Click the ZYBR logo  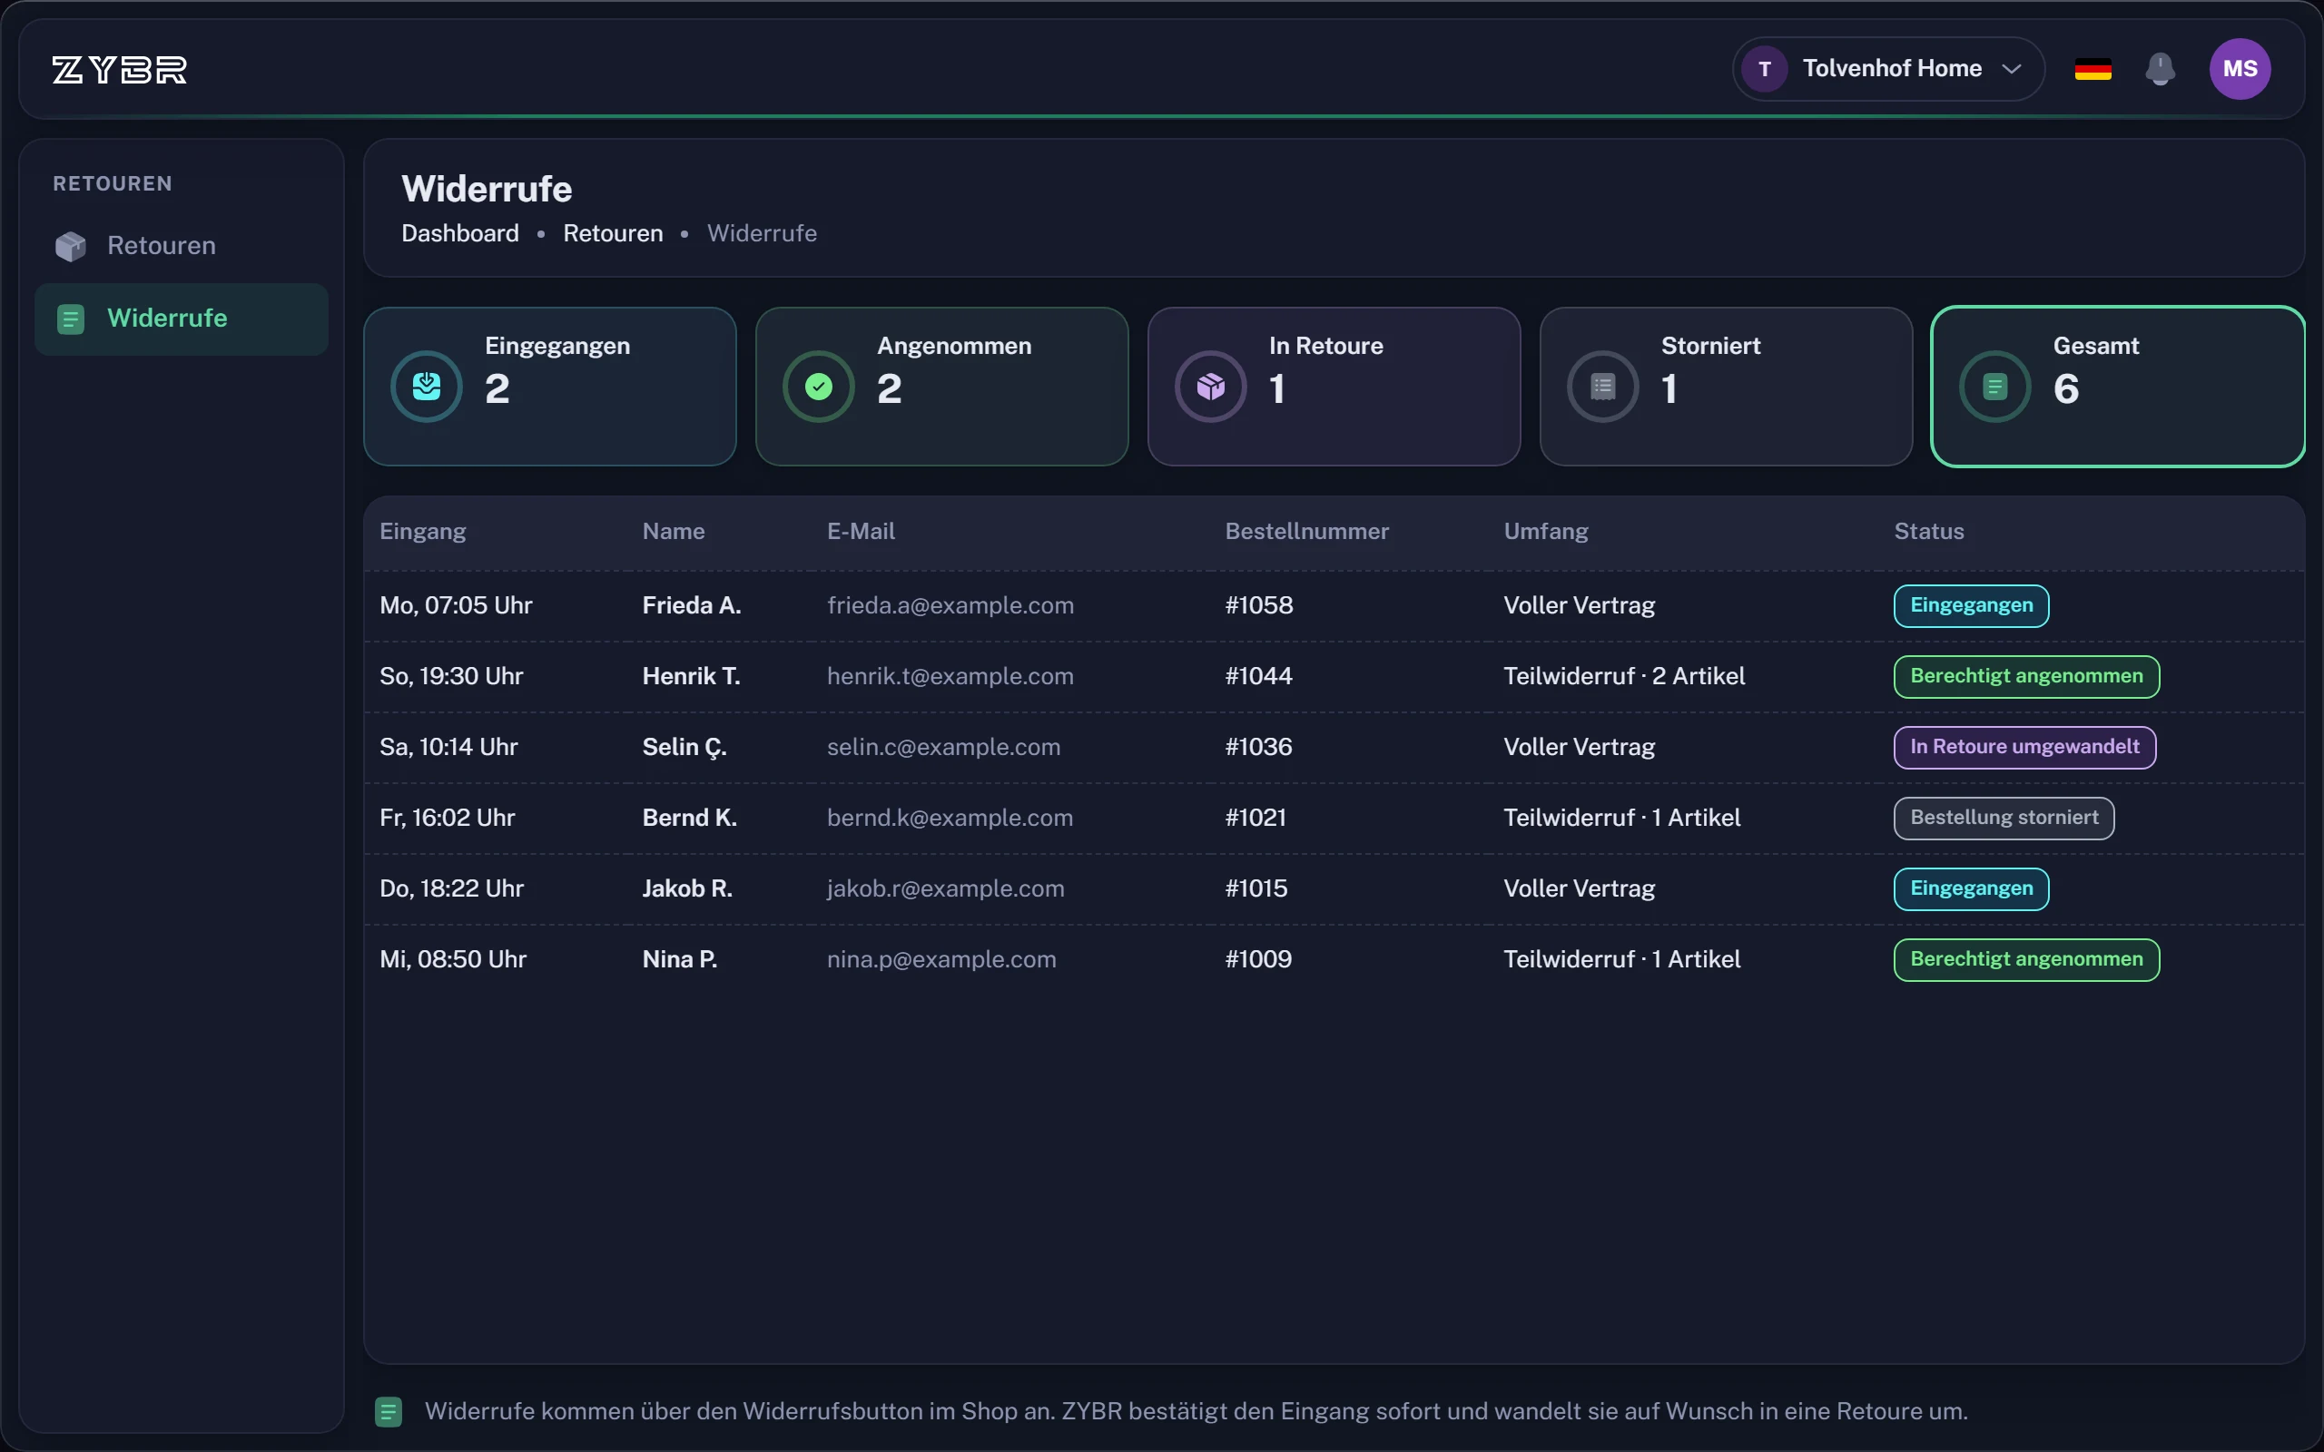(120, 69)
